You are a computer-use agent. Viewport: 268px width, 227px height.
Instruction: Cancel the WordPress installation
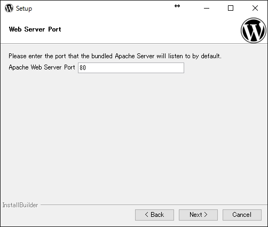[242, 215]
